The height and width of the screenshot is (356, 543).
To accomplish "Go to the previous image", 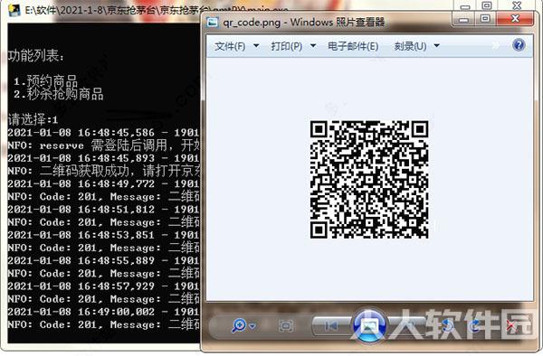I will 330,325.
